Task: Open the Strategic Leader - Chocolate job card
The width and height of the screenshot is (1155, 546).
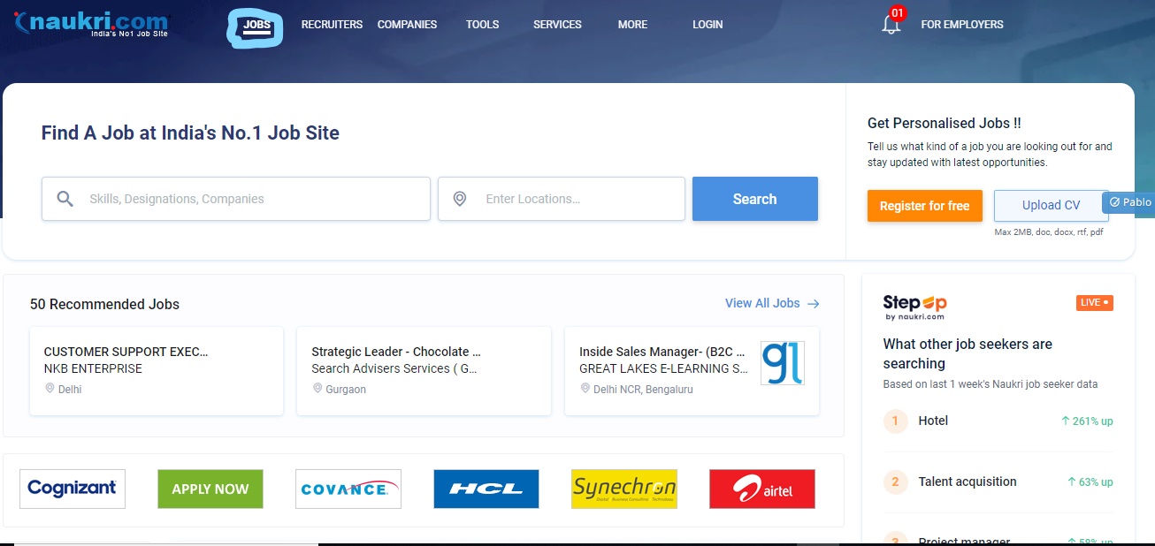Action: click(424, 371)
